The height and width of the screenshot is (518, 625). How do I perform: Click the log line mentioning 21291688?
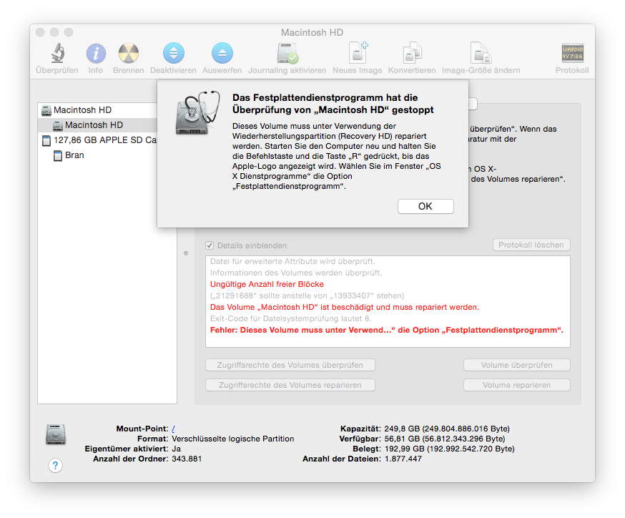(307, 296)
